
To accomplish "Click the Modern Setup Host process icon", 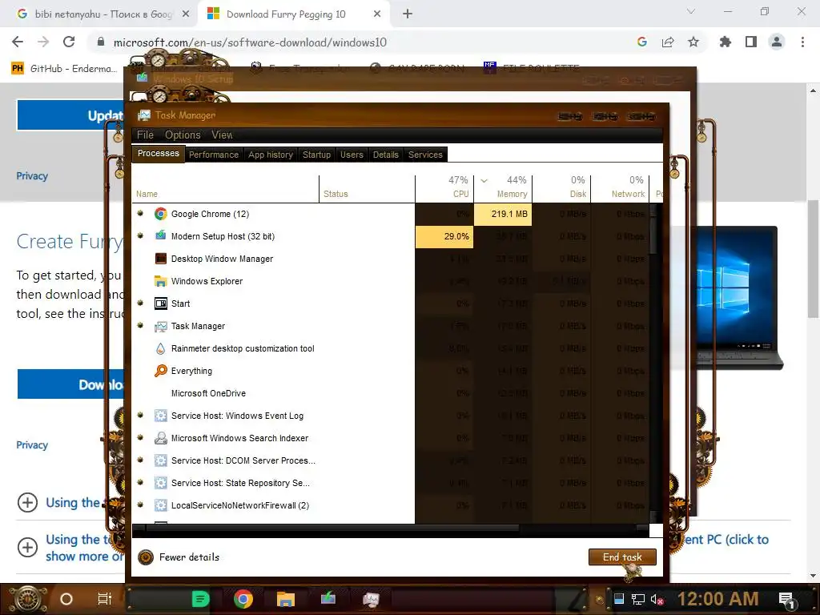I will click(160, 236).
